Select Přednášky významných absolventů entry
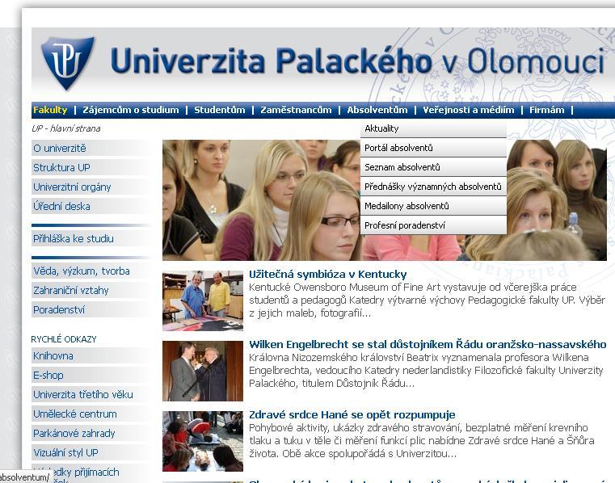Viewport: 615px width, 483px height. (x=433, y=187)
